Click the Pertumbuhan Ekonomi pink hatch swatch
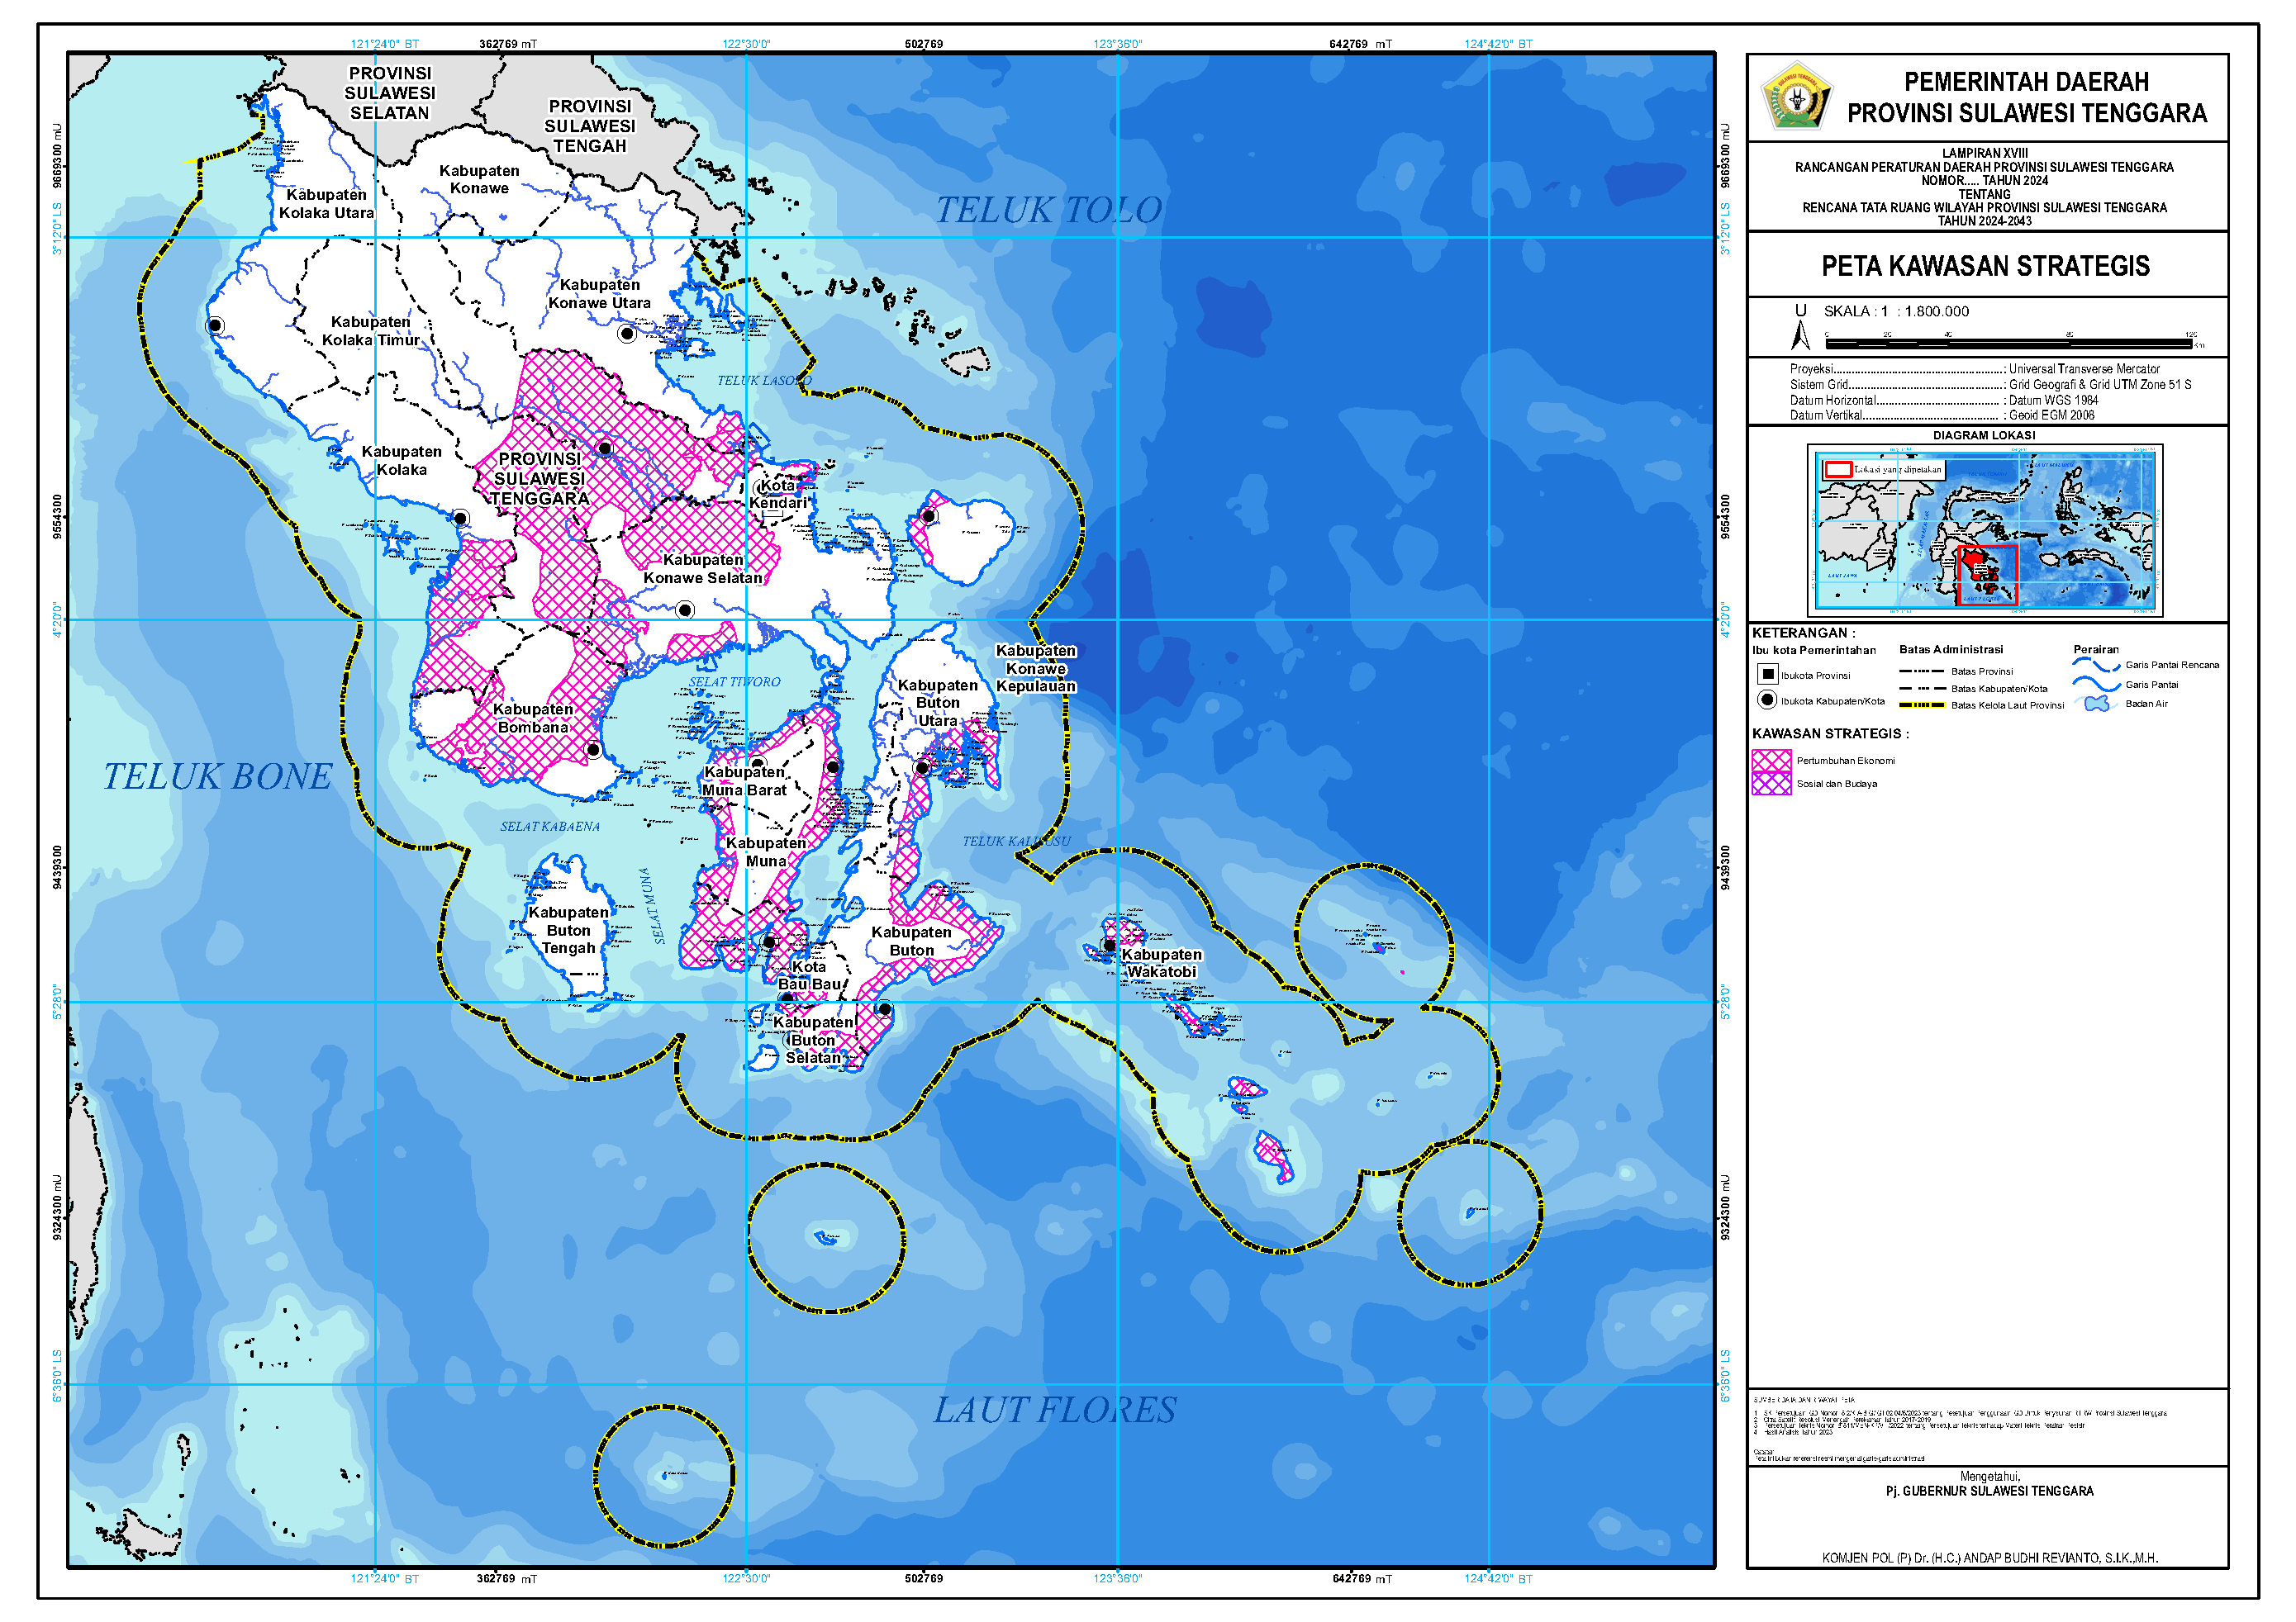The image size is (2296, 1622). pyautogui.click(x=1771, y=761)
